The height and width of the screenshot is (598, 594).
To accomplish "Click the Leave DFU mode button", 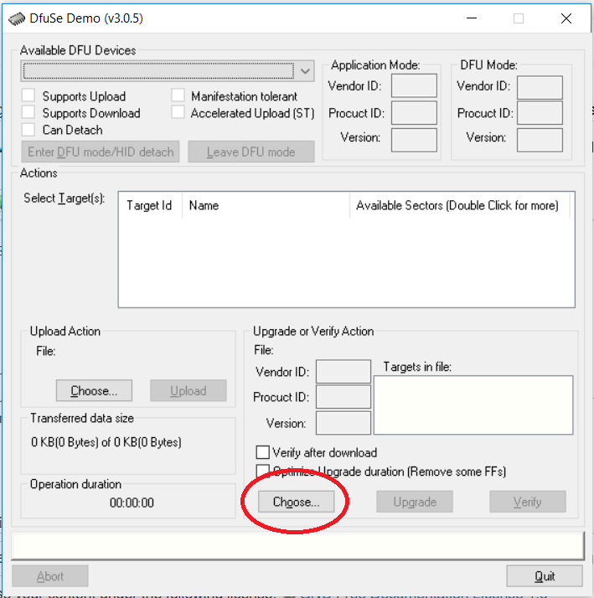I will coord(251,152).
